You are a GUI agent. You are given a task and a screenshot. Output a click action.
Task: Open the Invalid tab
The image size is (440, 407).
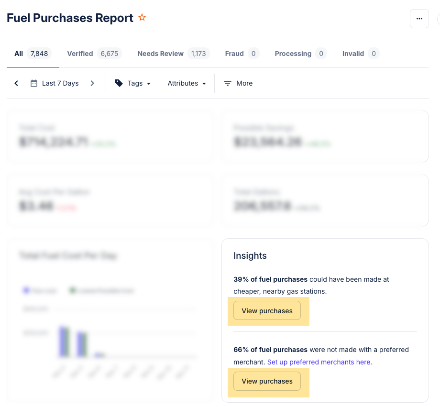pos(360,54)
